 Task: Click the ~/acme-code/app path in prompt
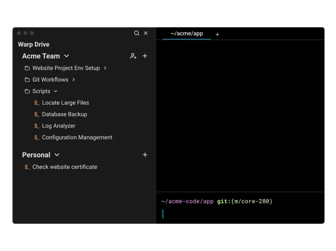tap(187, 201)
